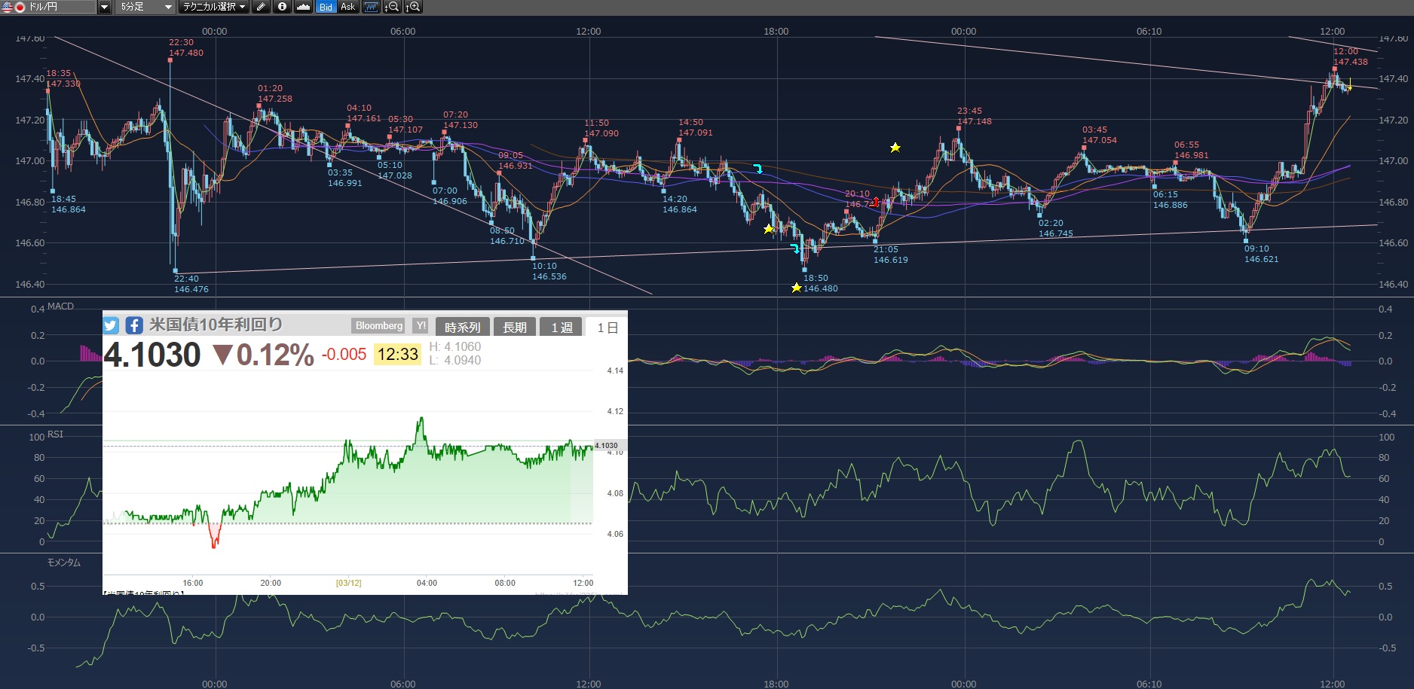Image resolution: width=1414 pixels, height=689 pixels.
Task: Switch to the 時系列 tab
Action: coord(462,327)
